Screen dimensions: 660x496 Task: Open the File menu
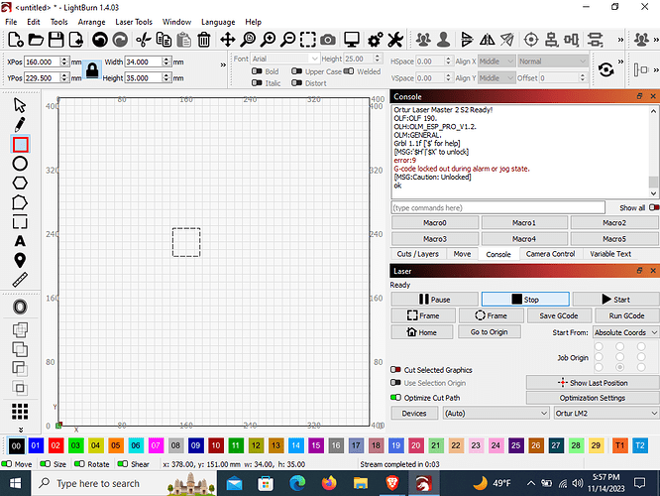11,22
